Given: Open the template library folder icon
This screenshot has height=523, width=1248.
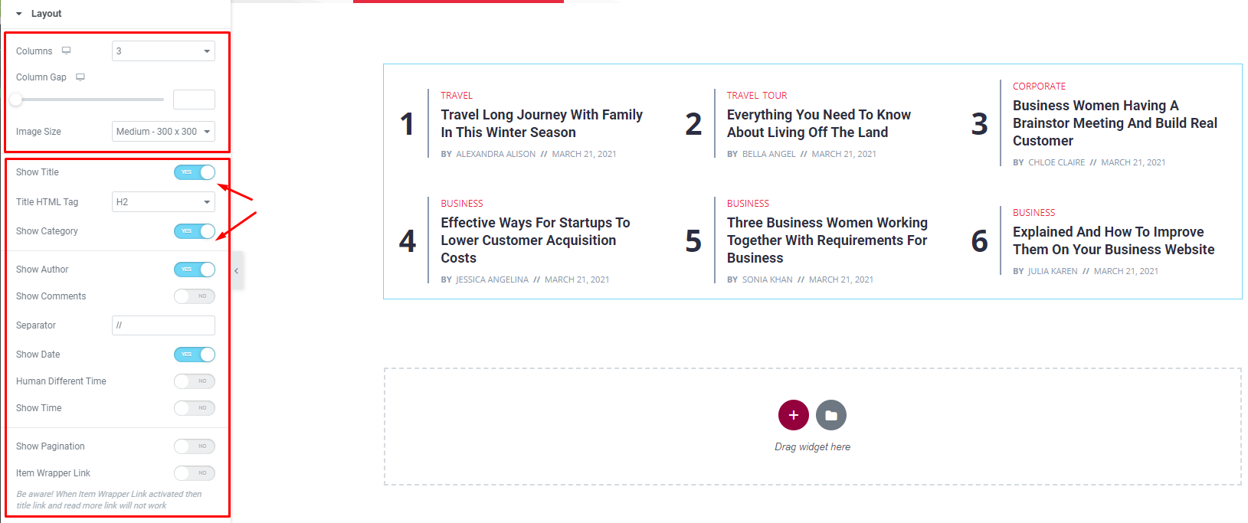Looking at the screenshot, I should pos(831,414).
